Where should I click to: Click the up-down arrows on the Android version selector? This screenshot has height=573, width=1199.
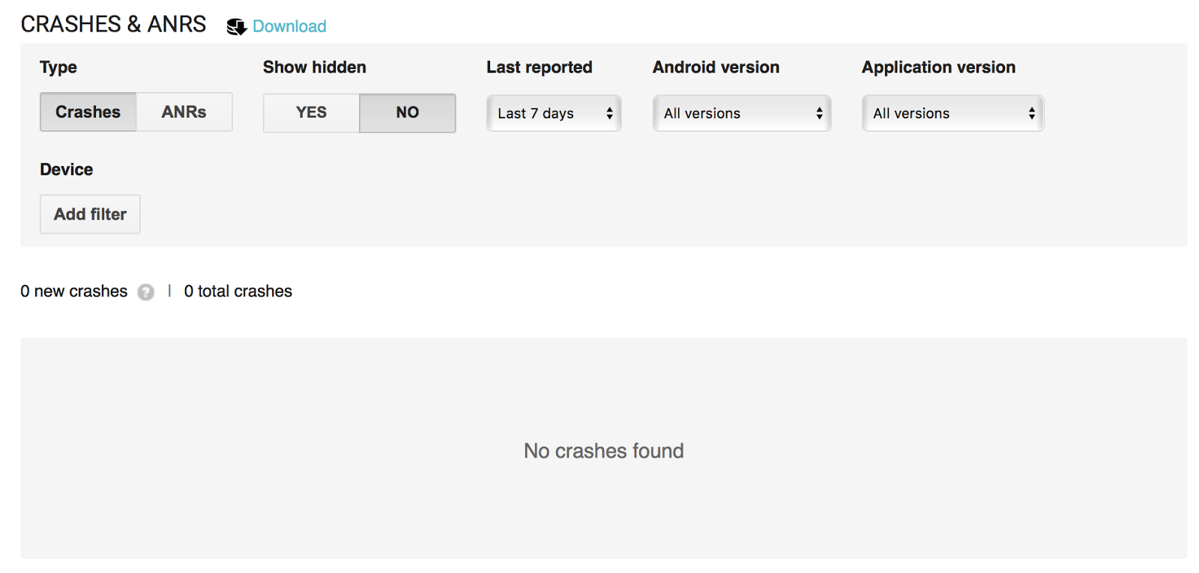pyautogui.click(x=819, y=113)
